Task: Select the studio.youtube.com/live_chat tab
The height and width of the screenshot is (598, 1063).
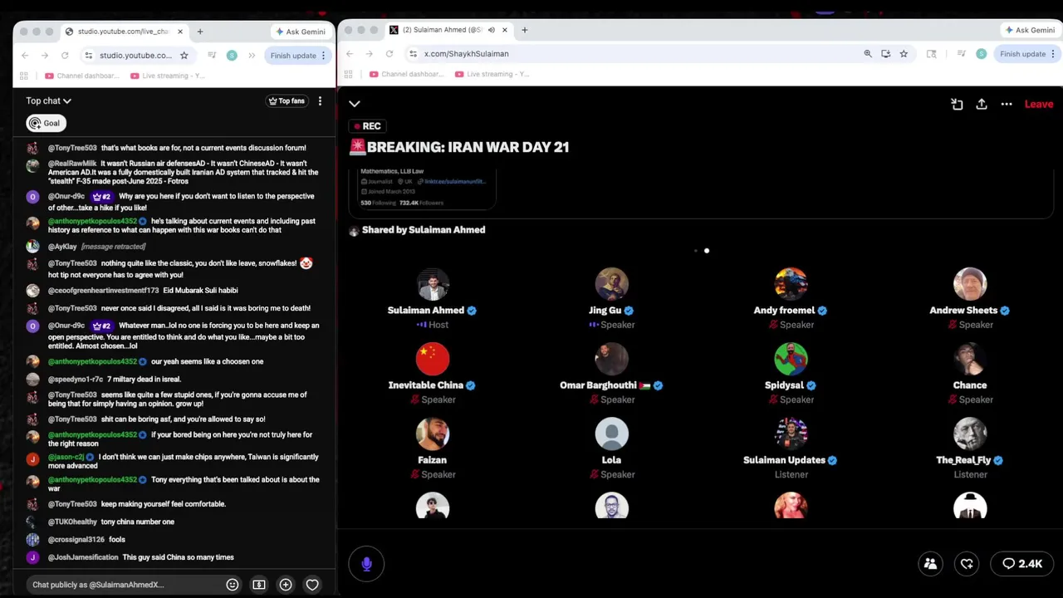Action: click(x=123, y=32)
